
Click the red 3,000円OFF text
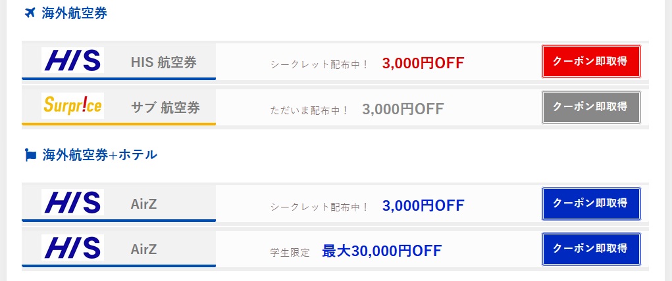pos(423,63)
